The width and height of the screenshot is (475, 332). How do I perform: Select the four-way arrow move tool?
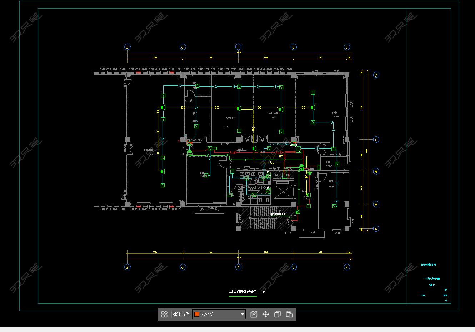(266, 314)
